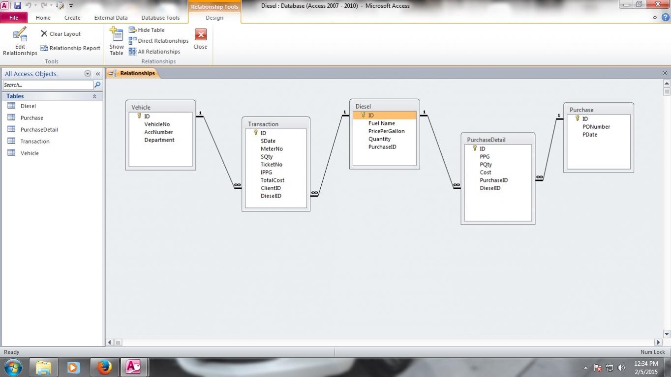Click the Redo arrow in the quick access toolbar

pos(43,5)
